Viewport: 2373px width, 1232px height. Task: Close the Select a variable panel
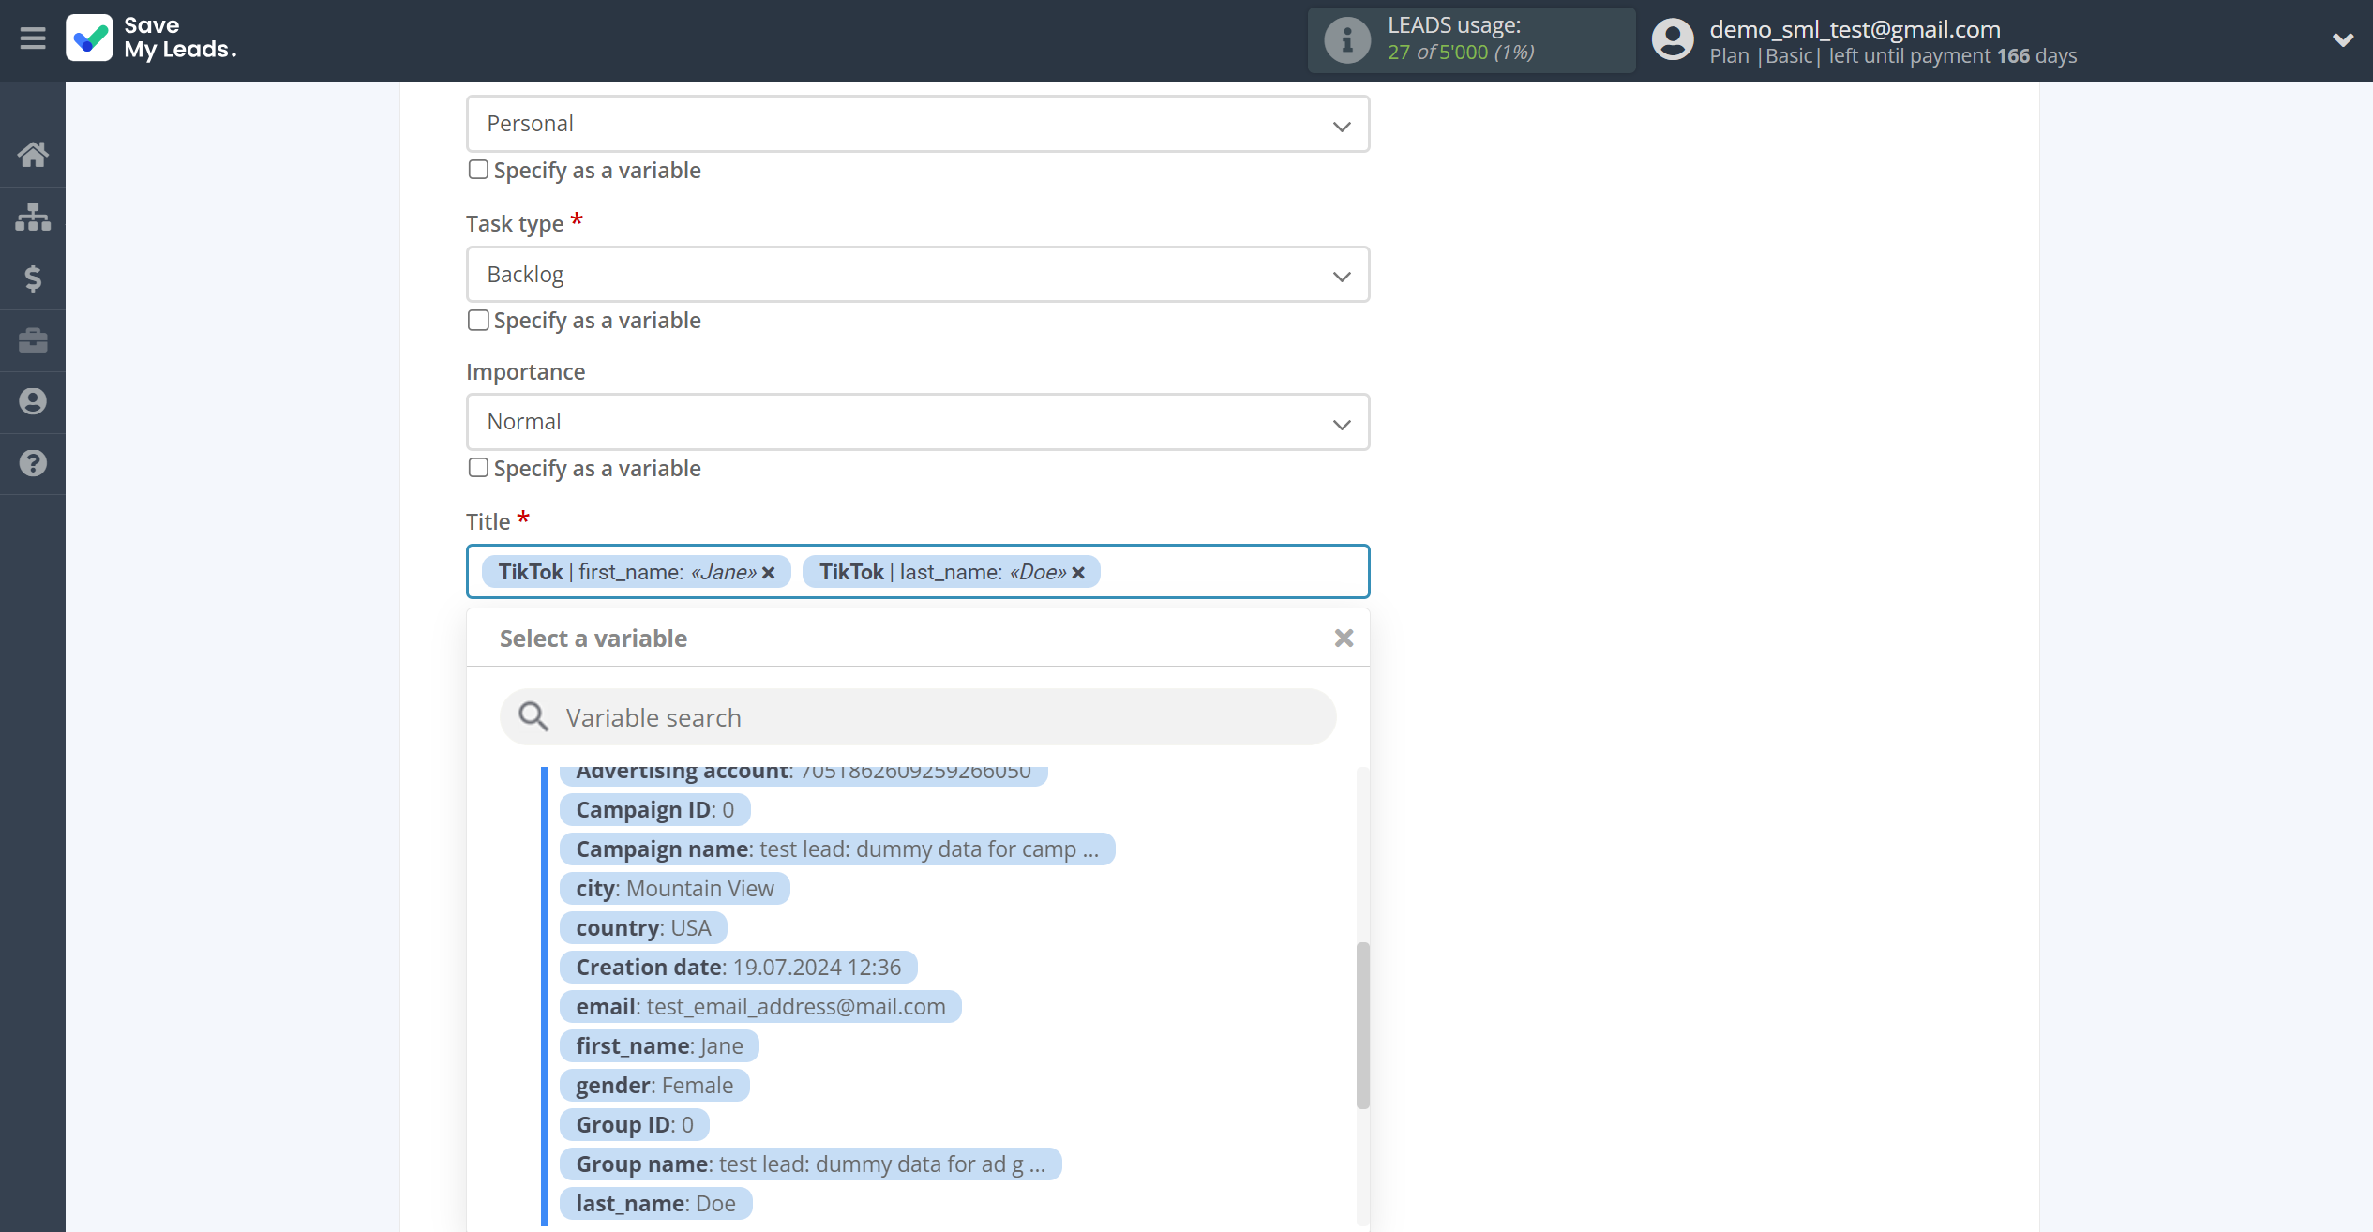[x=1344, y=639]
